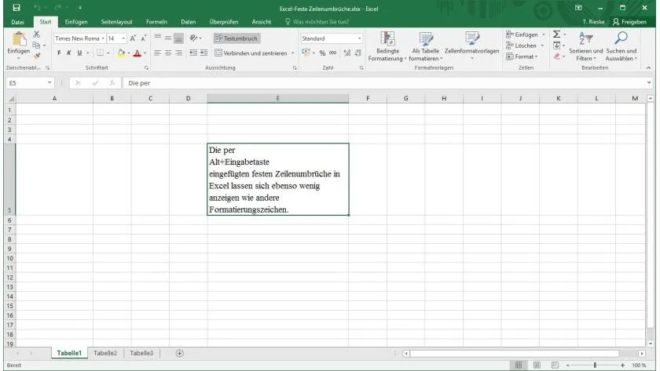The height and width of the screenshot is (371, 660).
Task: Align text left
Action: pyautogui.click(x=157, y=53)
